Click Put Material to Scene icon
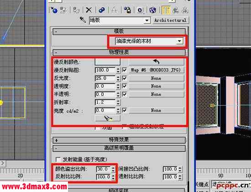 [x=63, y=10]
